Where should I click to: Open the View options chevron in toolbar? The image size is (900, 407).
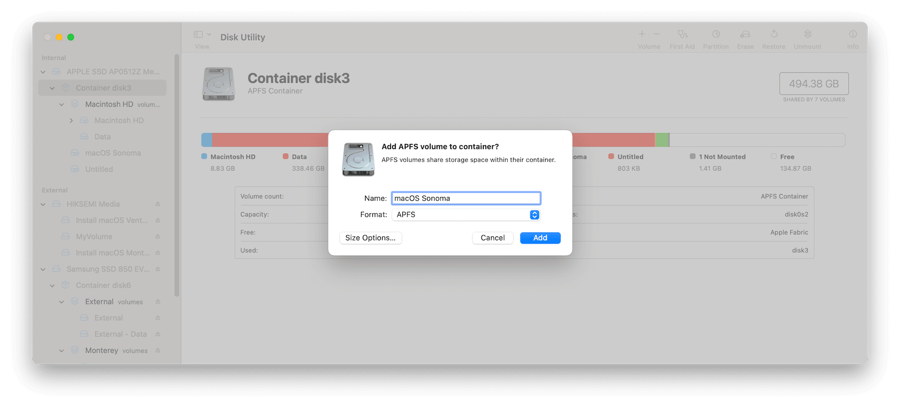click(x=209, y=34)
